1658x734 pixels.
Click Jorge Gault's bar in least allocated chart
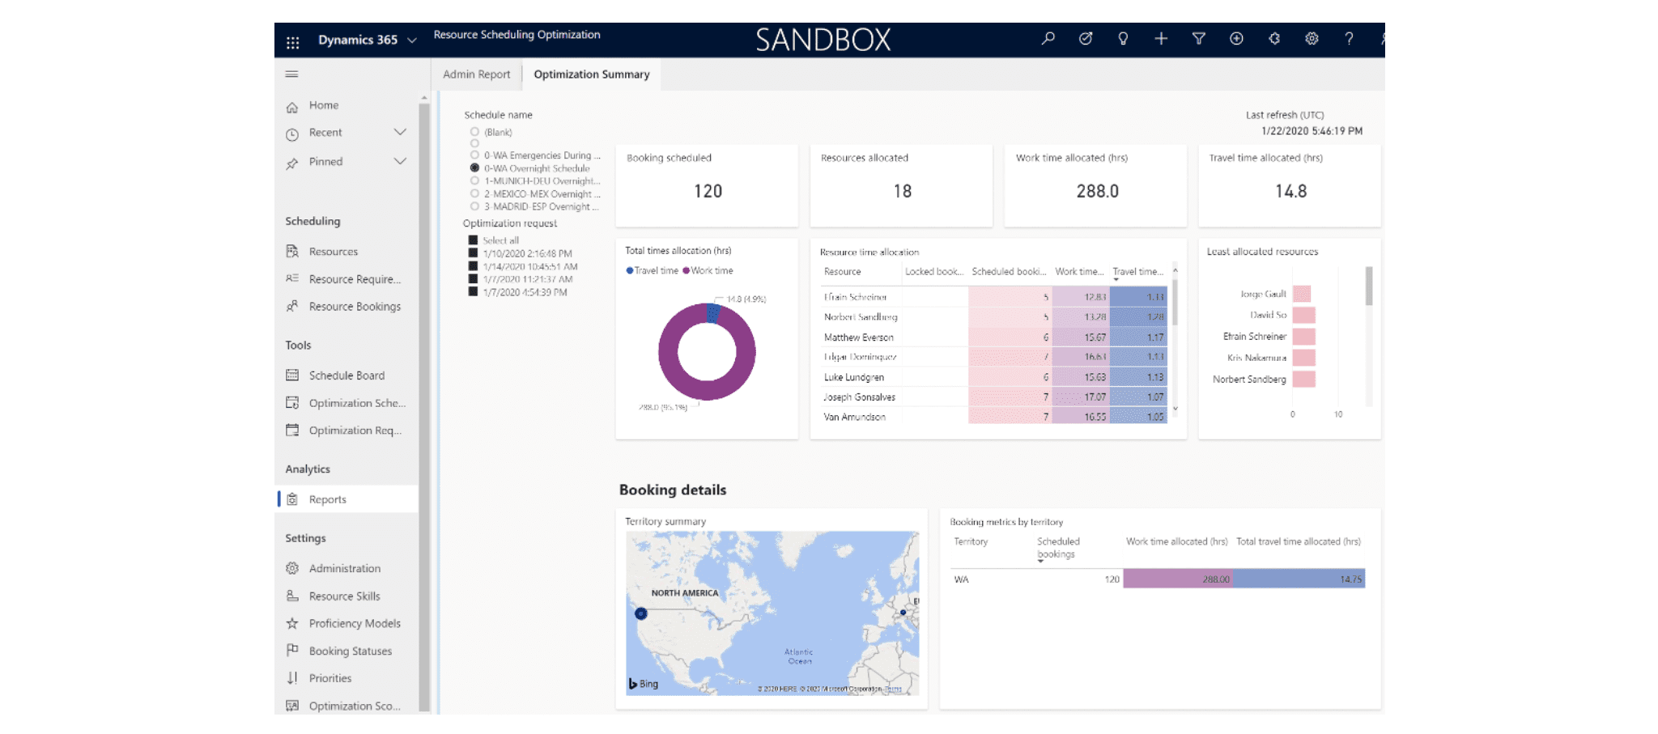(x=1302, y=294)
